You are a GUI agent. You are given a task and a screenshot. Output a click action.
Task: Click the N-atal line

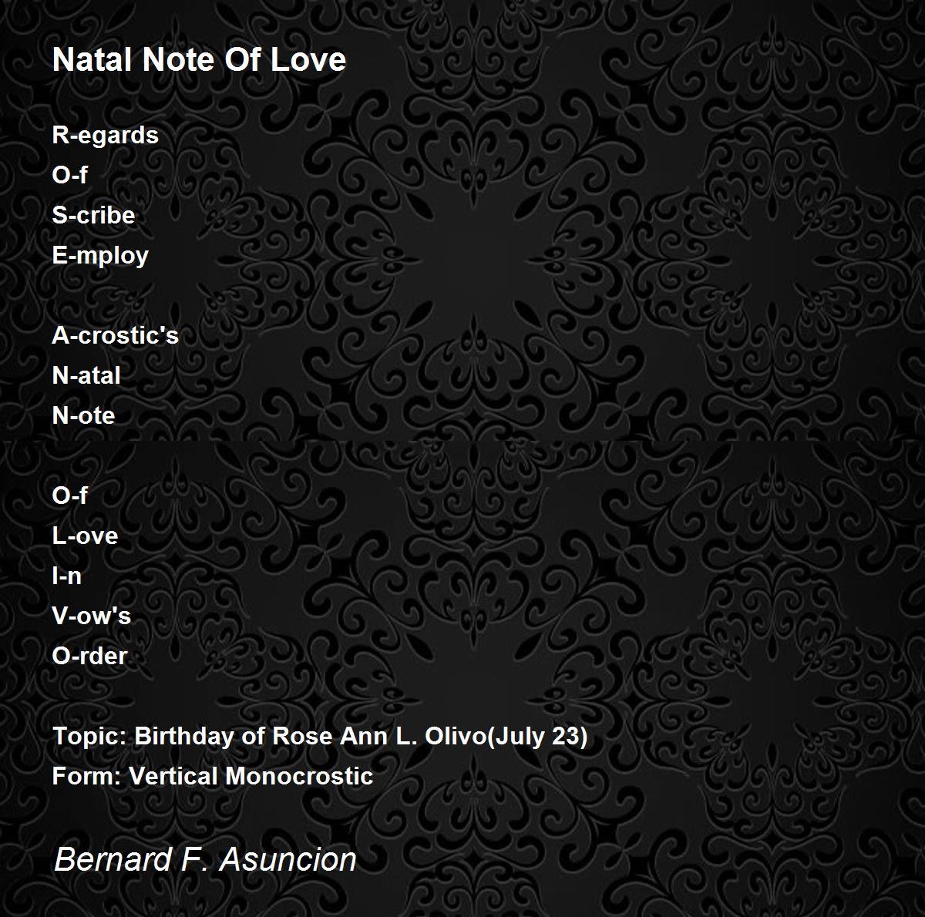86,375
